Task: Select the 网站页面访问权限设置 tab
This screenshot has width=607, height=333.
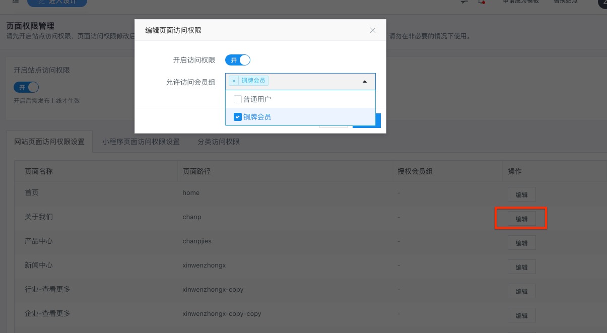Action: (49, 142)
